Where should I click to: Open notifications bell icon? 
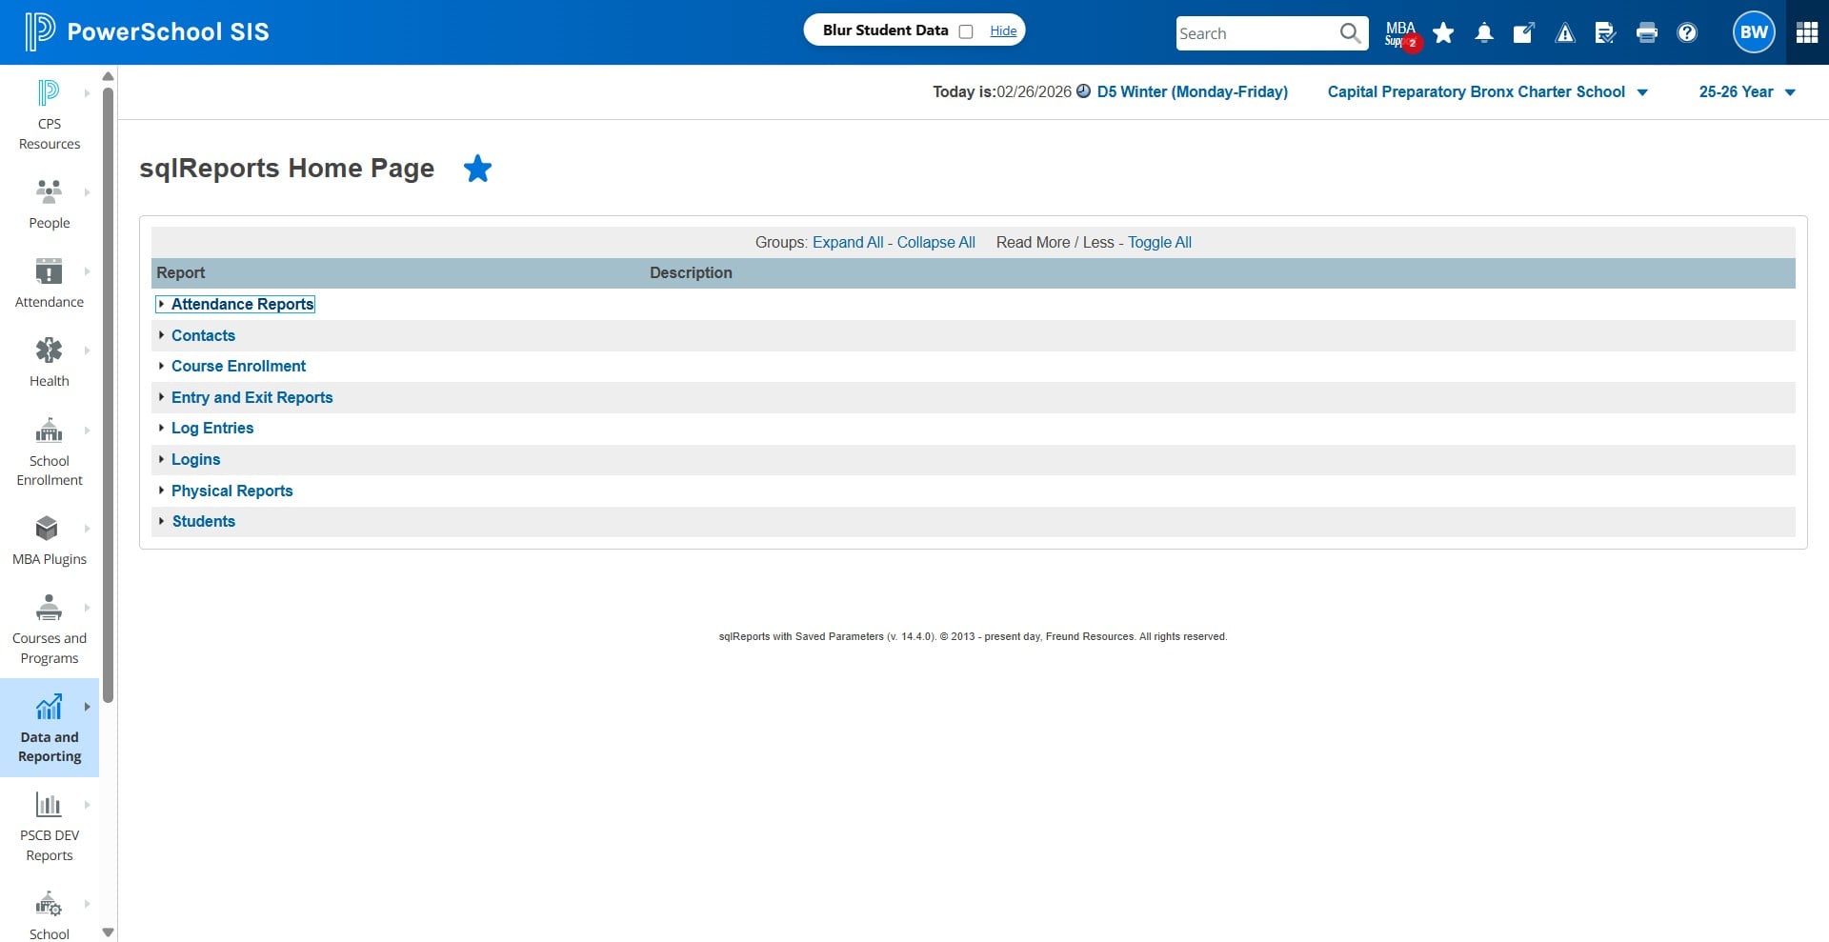(x=1484, y=33)
